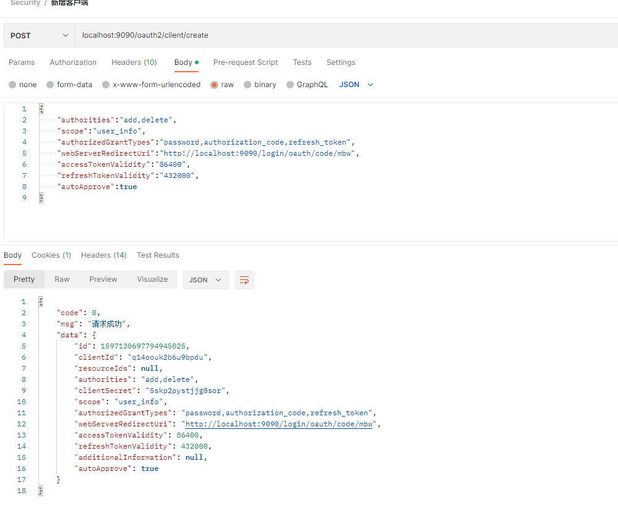This screenshot has height=529, width=618.
Task: Switch response view to Raw
Action: 62,279
